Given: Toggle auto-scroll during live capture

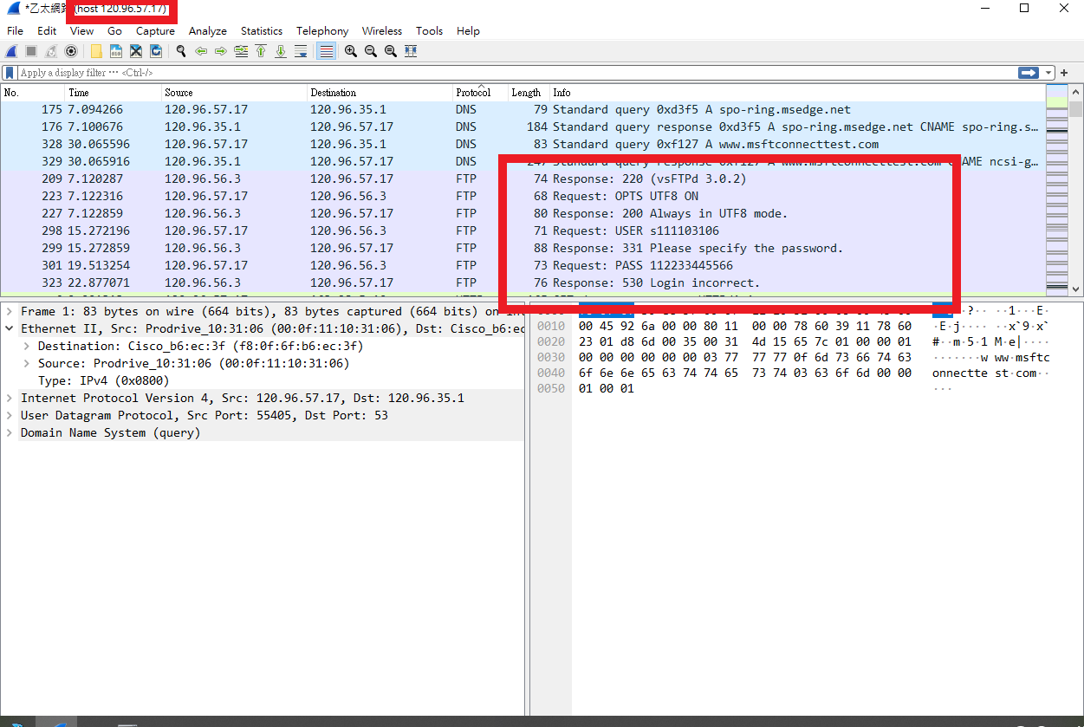Looking at the screenshot, I should tap(301, 51).
